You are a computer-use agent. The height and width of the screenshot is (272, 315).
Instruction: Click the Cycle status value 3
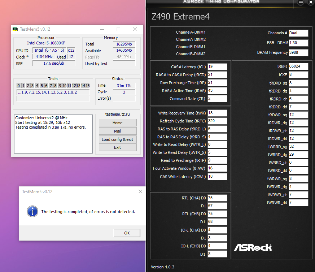coord(124,92)
